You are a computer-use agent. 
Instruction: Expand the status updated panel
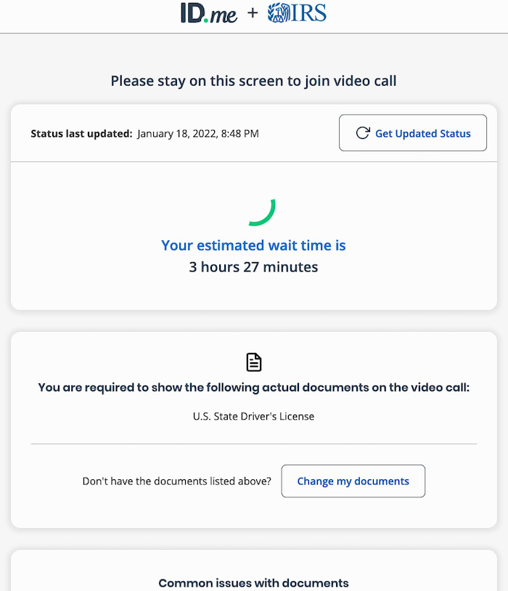tap(253, 133)
